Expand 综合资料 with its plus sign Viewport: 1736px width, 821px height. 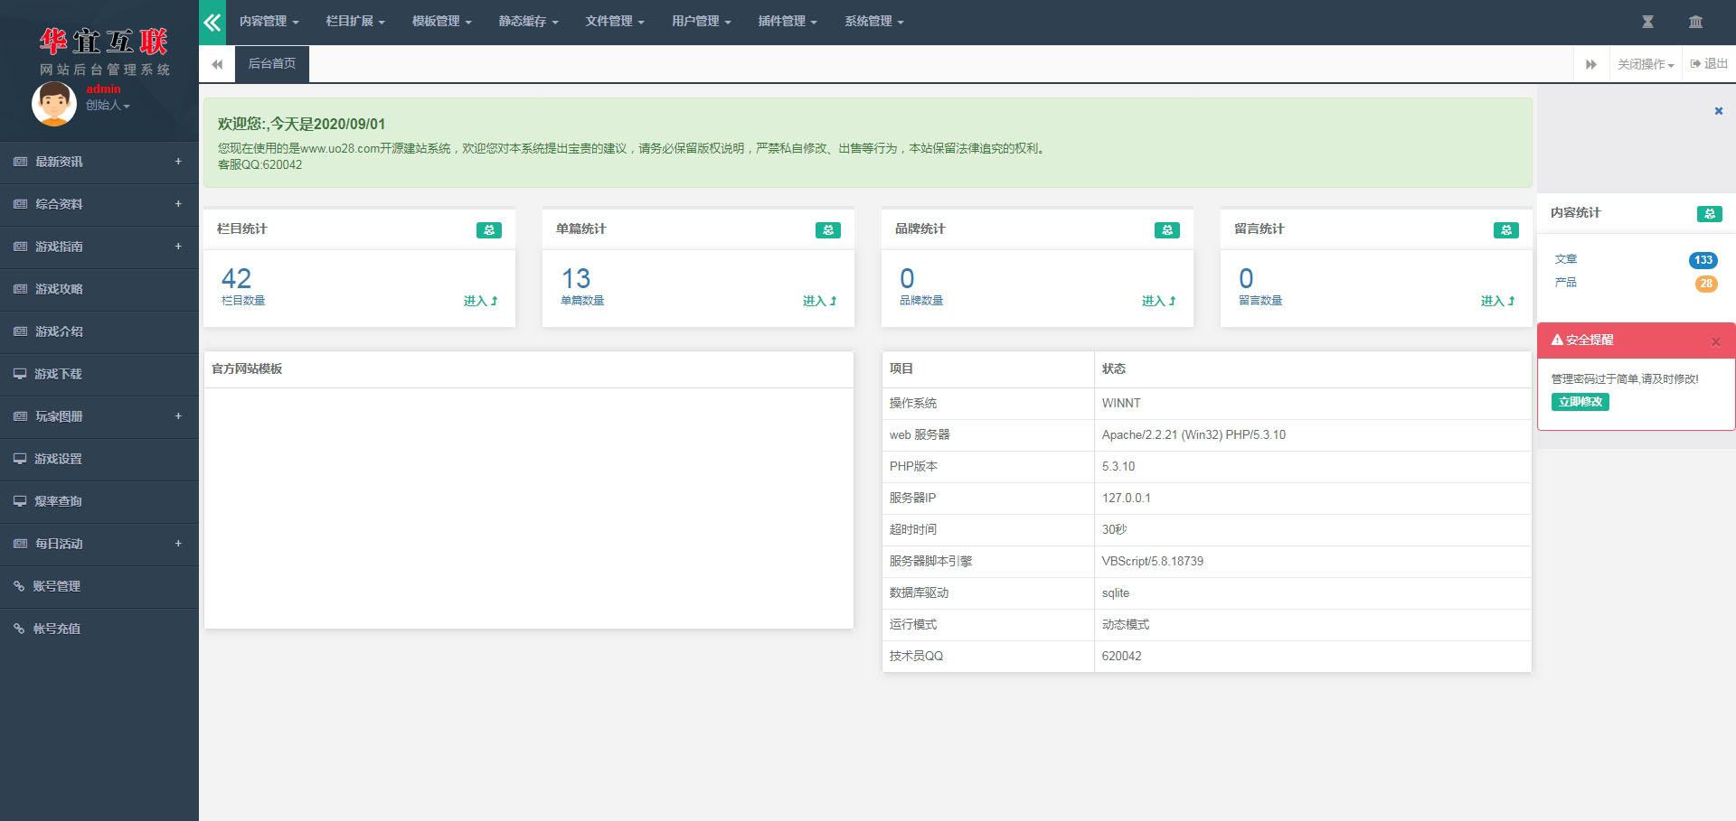[178, 204]
